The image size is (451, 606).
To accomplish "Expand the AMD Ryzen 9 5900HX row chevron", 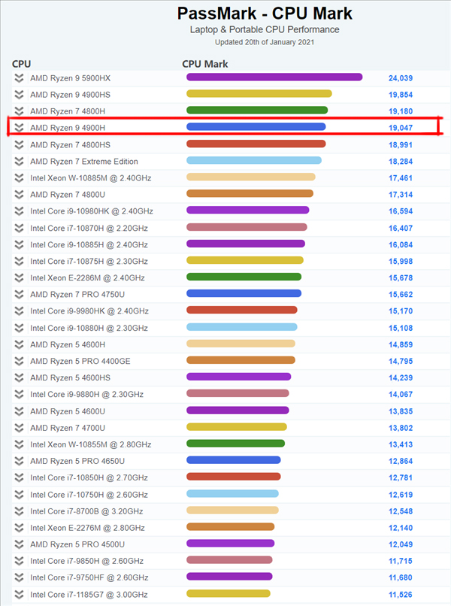I will (x=19, y=78).
